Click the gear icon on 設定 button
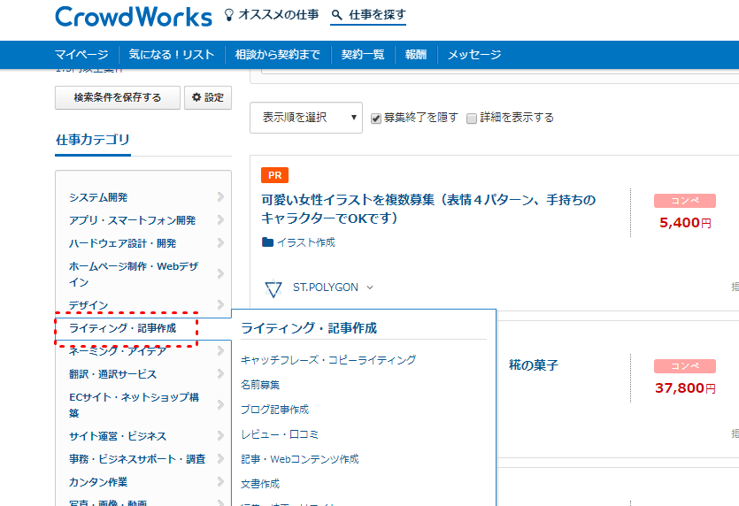 click(x=197, y=98)
